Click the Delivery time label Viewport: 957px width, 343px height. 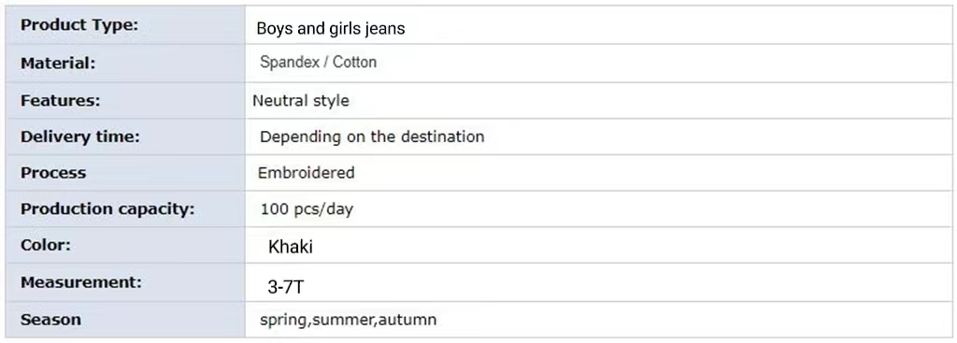80,136
